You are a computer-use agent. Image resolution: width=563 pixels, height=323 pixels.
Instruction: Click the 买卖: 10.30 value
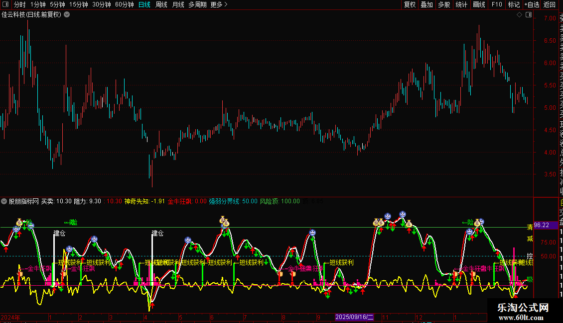click(x=56, y=201)
